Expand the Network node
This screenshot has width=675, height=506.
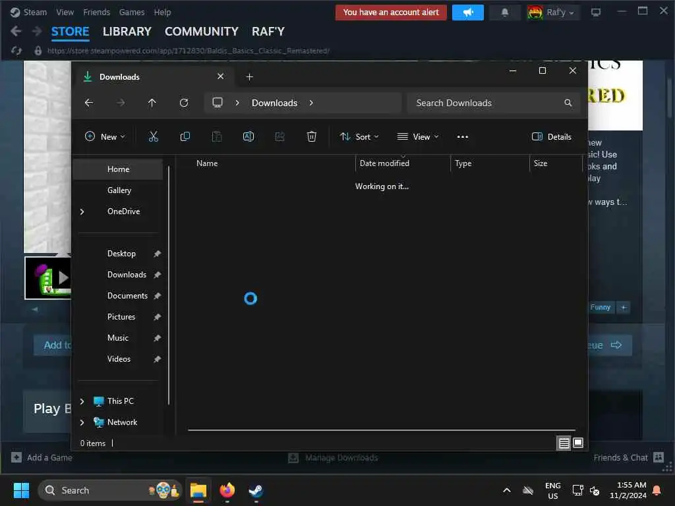pyautogui.click(x=82, y=422)
